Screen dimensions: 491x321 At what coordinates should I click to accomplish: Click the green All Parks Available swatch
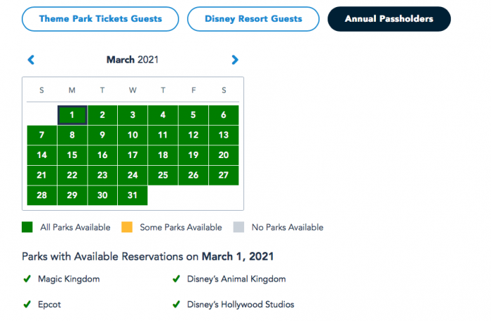(27, 228)
